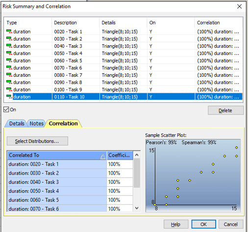
Task: Switch to the Details tab
Action: click(x=17, y=123)
